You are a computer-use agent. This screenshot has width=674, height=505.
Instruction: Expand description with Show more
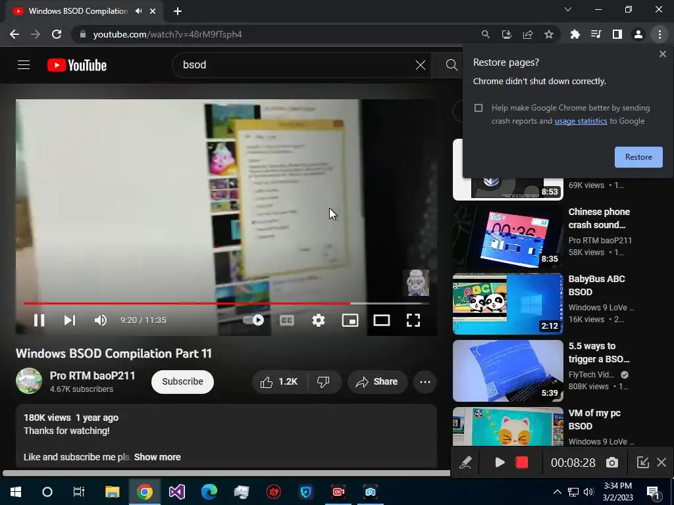click(x=157, y=457)
